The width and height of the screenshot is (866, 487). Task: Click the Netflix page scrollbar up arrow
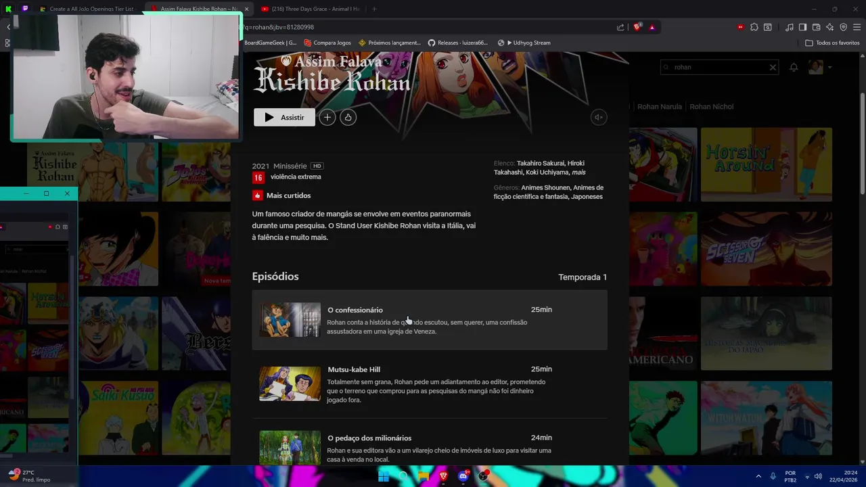point(862,55)
